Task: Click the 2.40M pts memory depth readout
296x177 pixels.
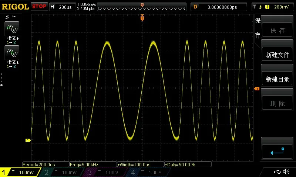Action: point(86,8)
